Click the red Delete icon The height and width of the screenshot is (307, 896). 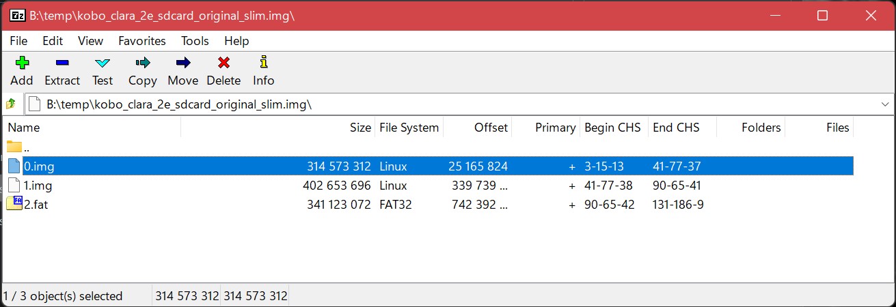(x=223, y=63)
